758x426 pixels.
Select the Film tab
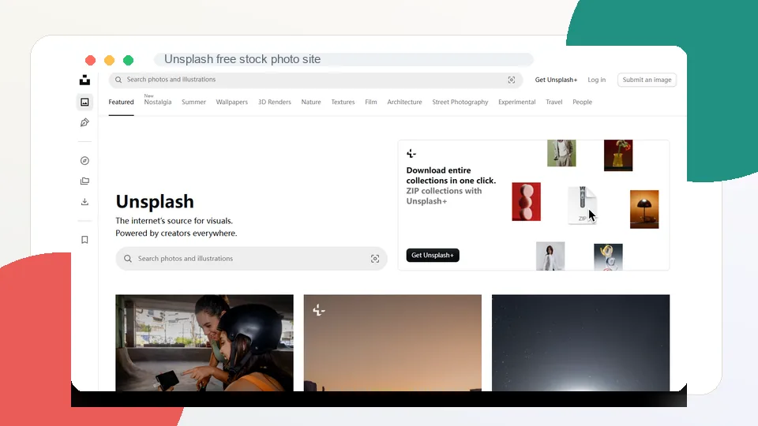click(371, 102)
